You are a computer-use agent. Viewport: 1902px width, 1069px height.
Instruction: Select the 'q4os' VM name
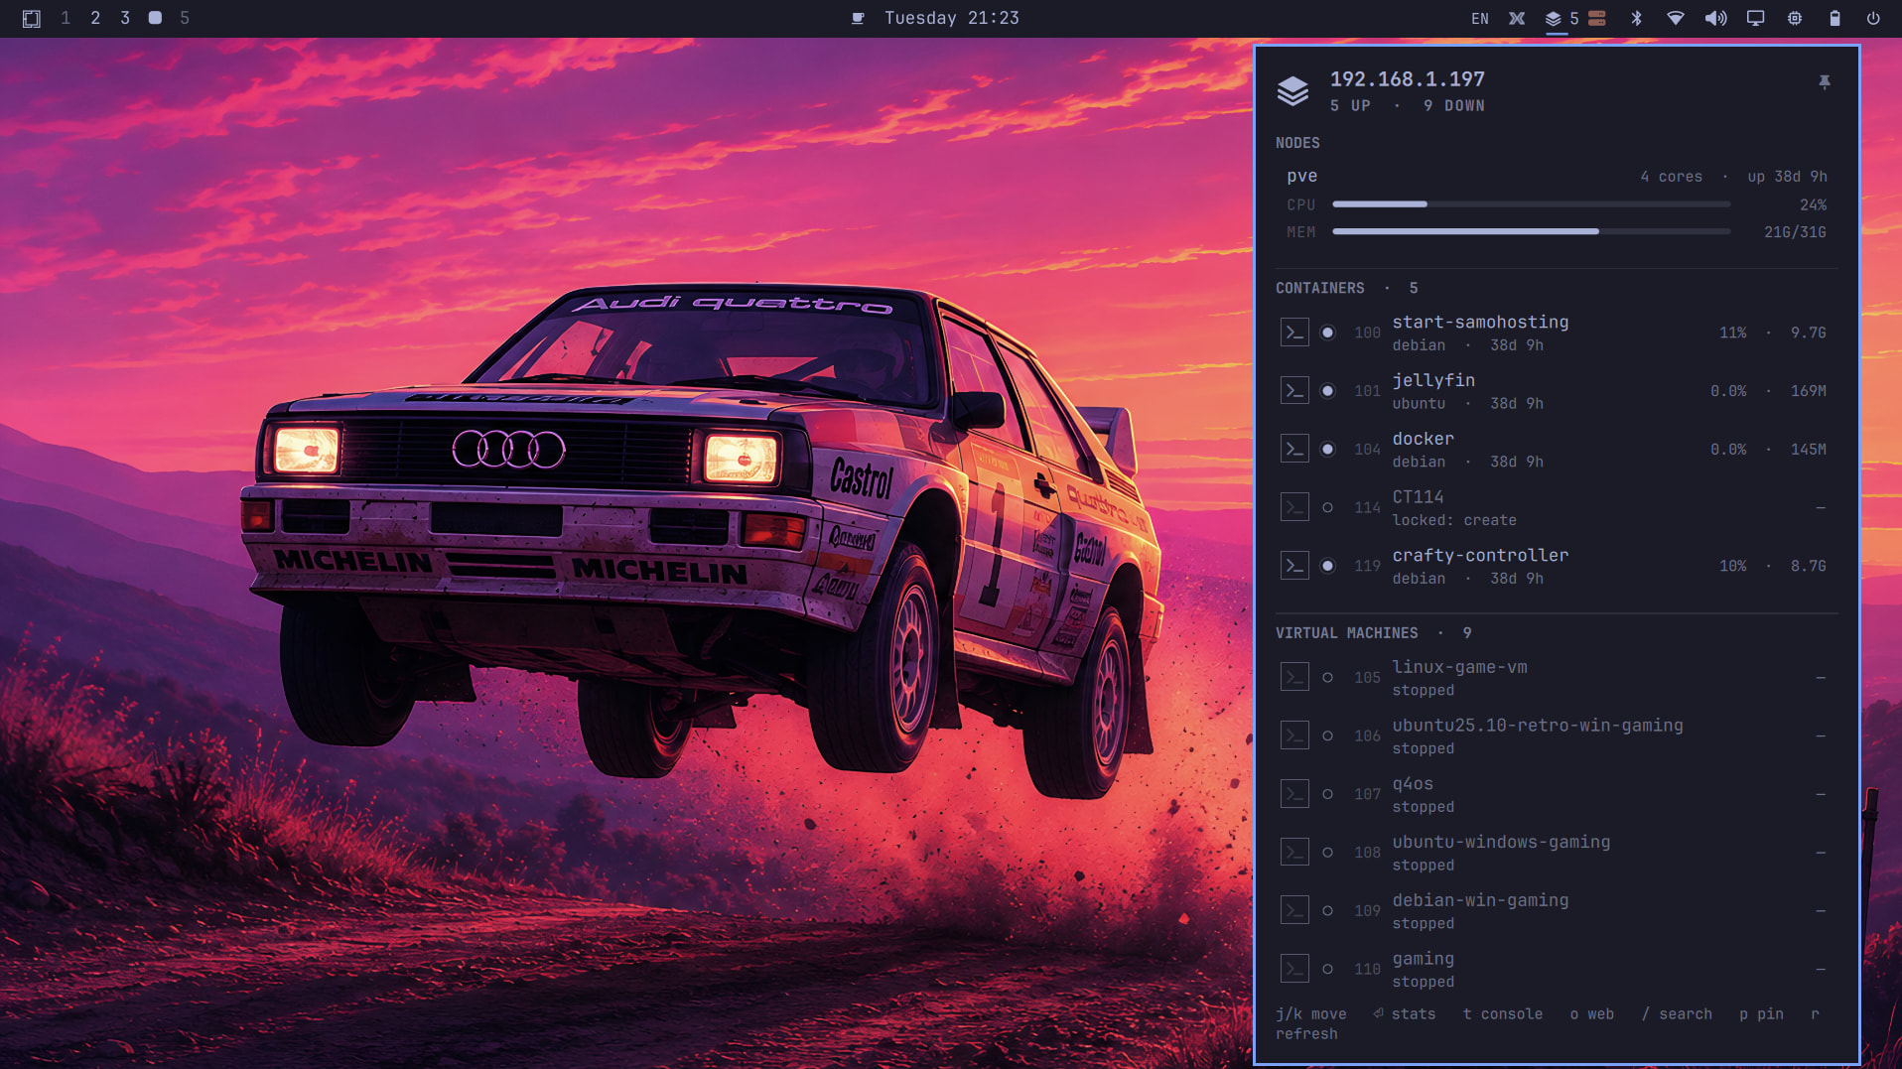(1413, 784)
